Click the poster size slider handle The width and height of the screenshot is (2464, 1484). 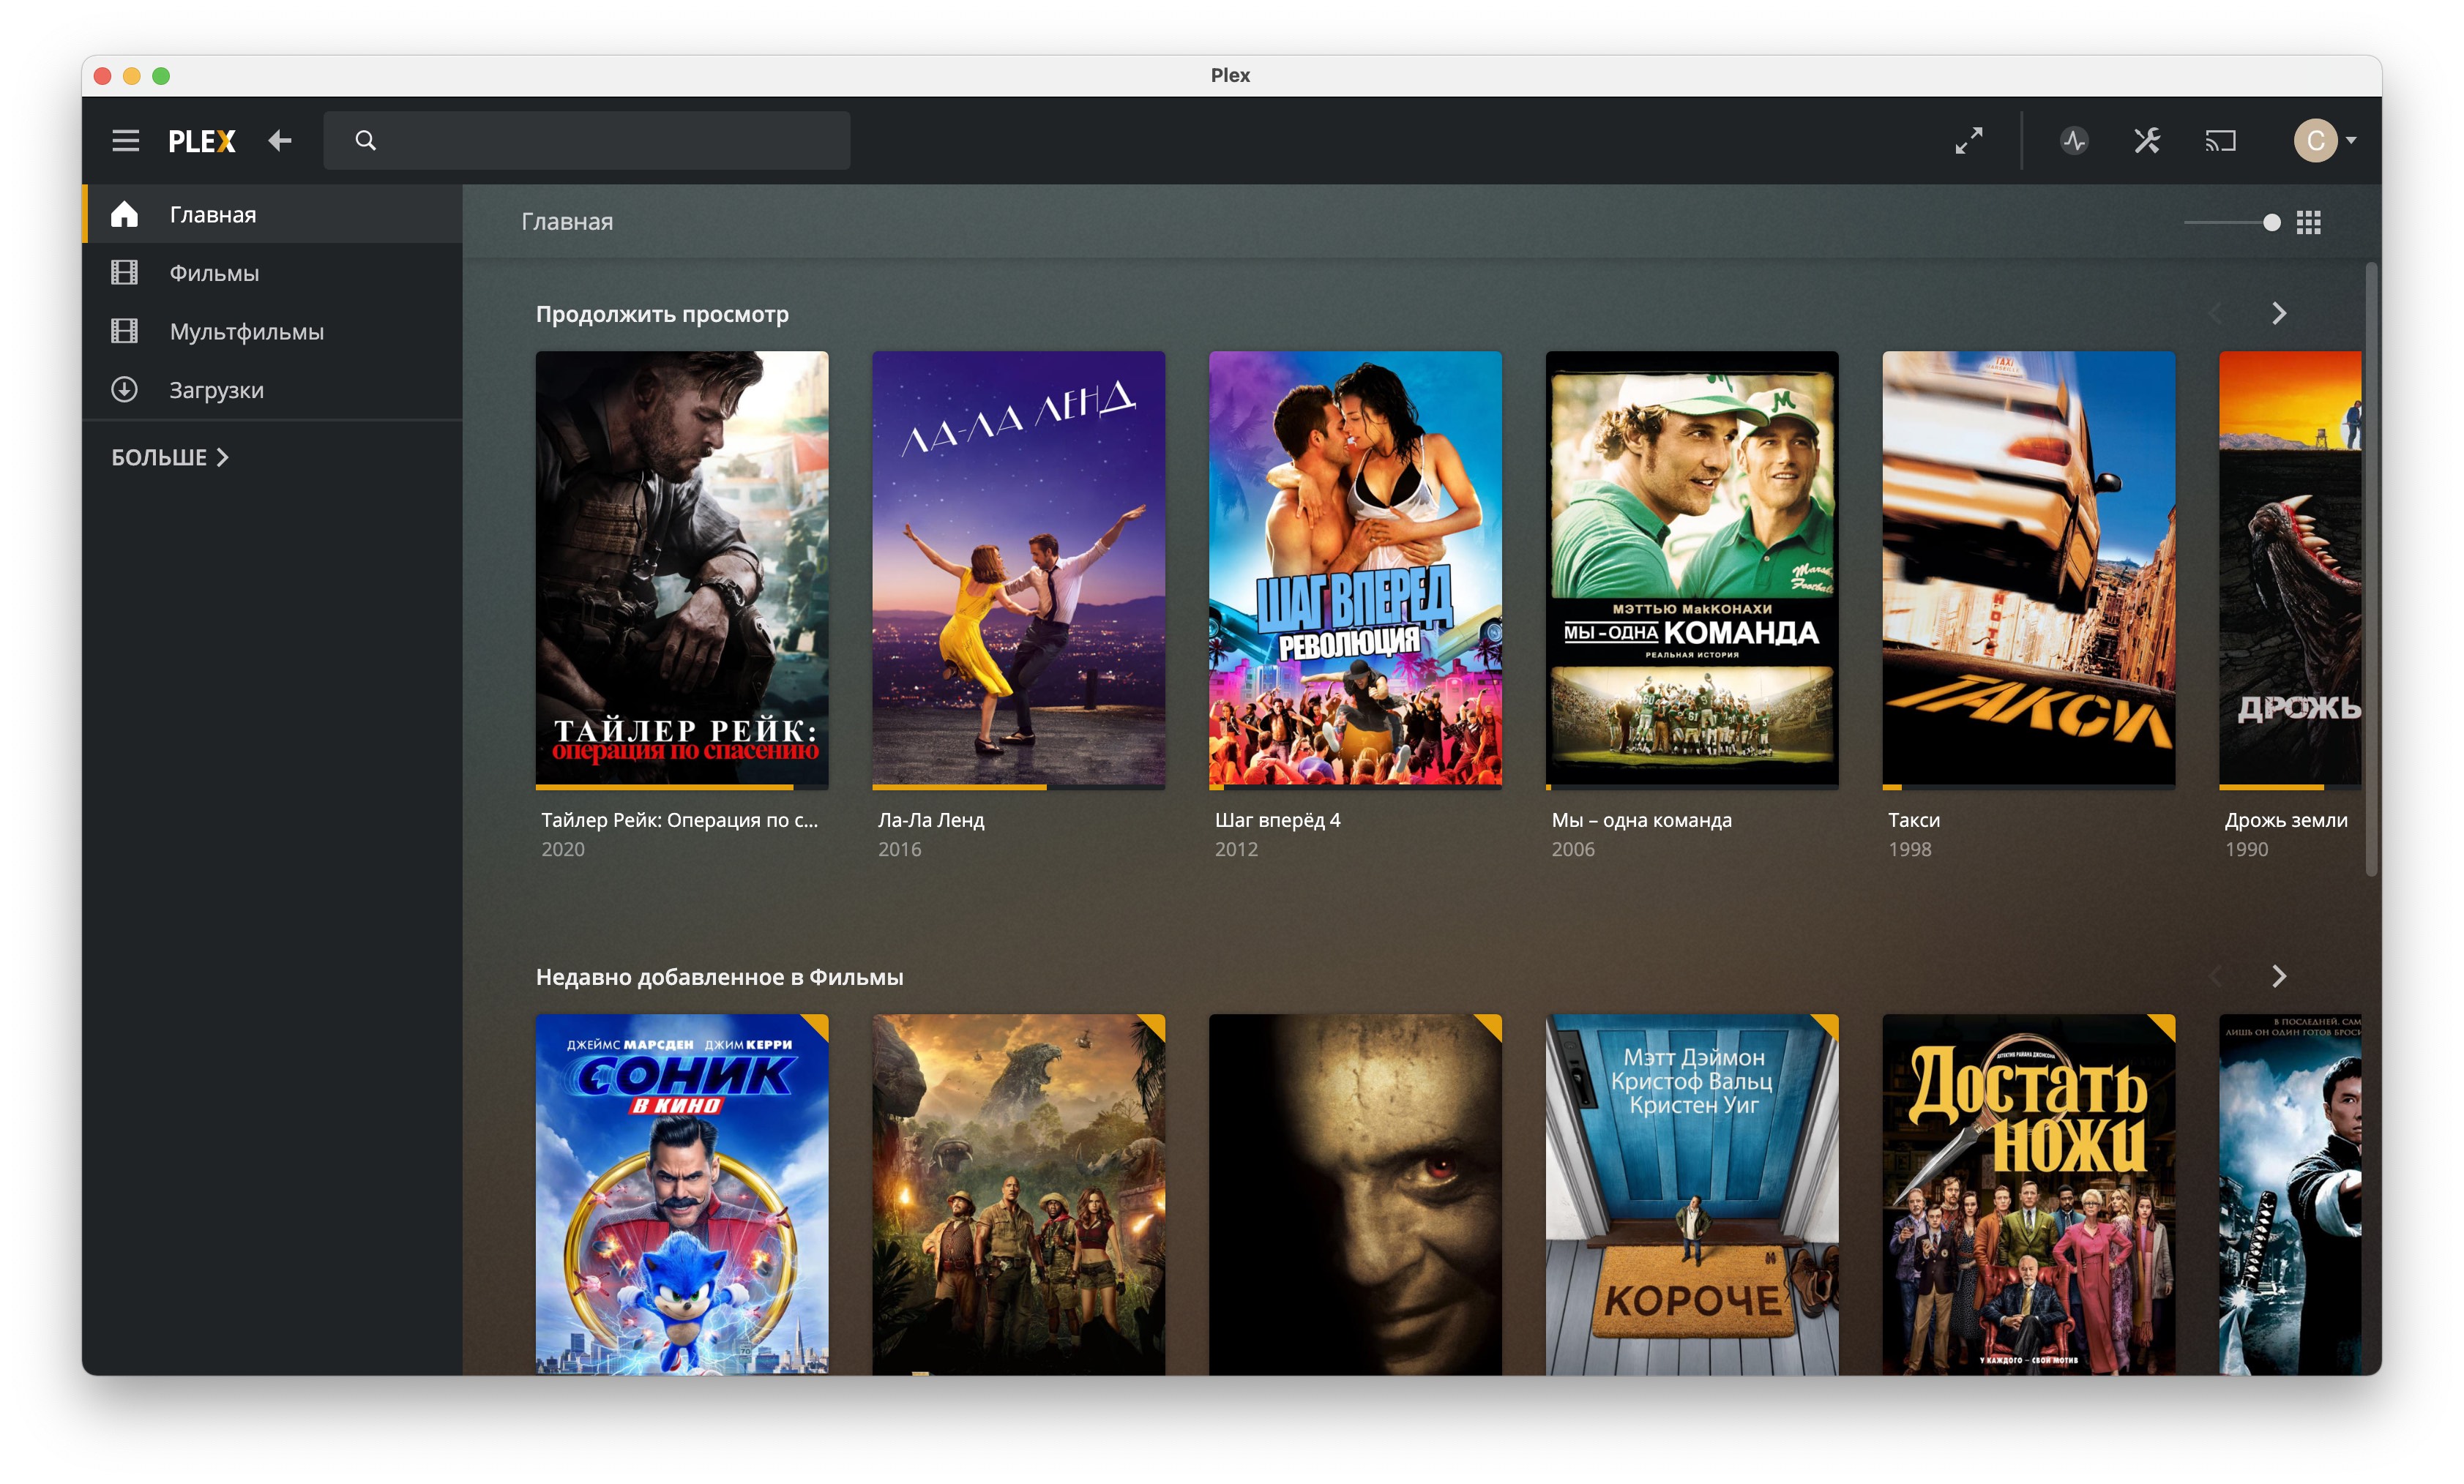tap(2271, 223)
